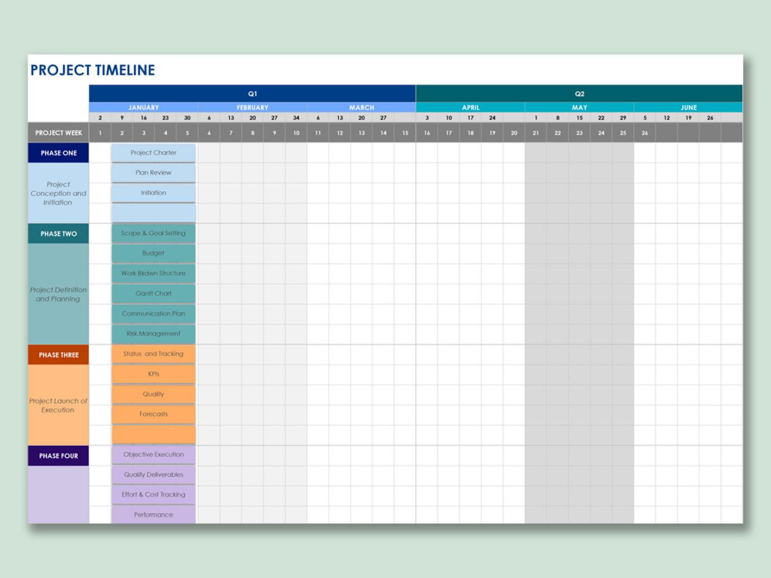Click the Q2 quarter header
This screenshot has height=578, width=771.
[x=578, y=93]
